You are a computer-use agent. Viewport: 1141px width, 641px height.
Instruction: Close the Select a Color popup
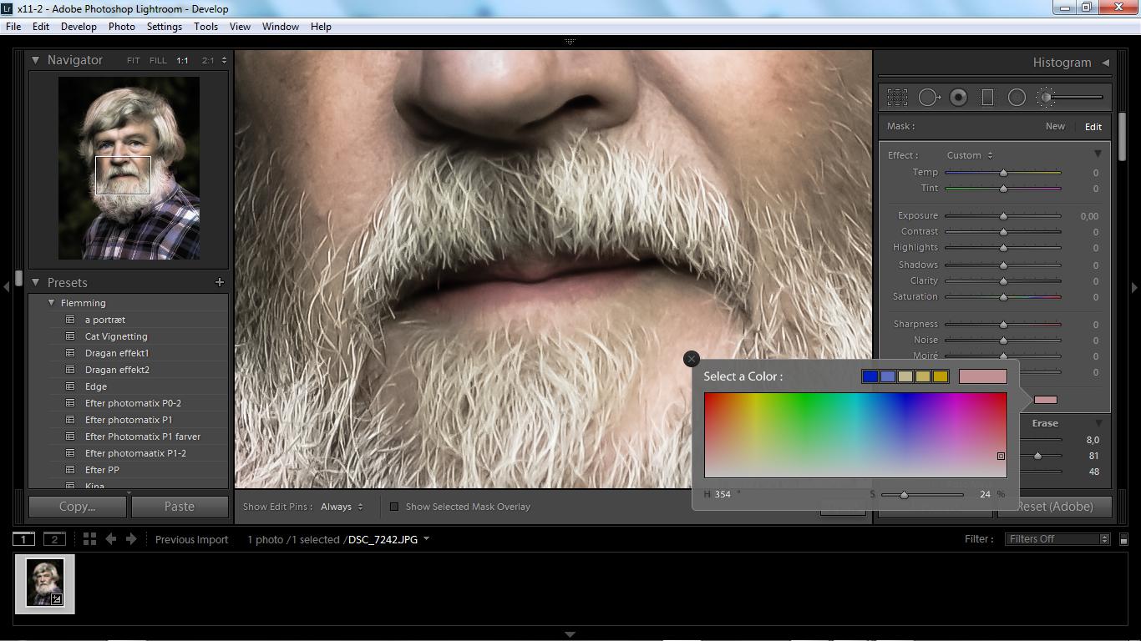click(691, 359)
